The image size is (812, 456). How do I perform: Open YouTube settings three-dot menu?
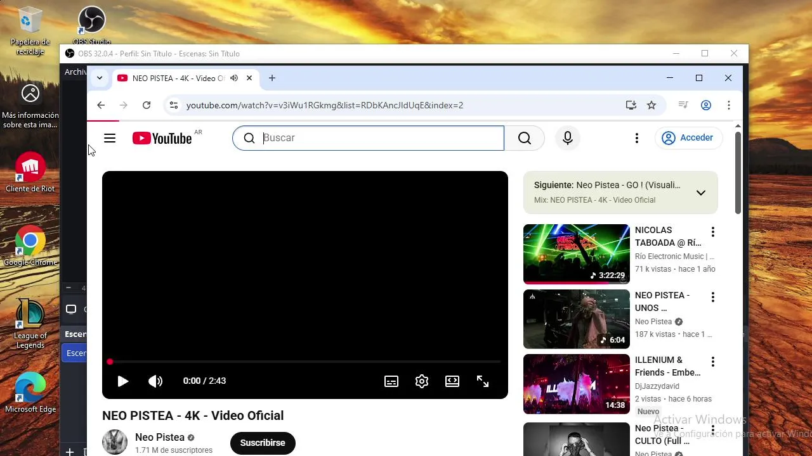636,138
